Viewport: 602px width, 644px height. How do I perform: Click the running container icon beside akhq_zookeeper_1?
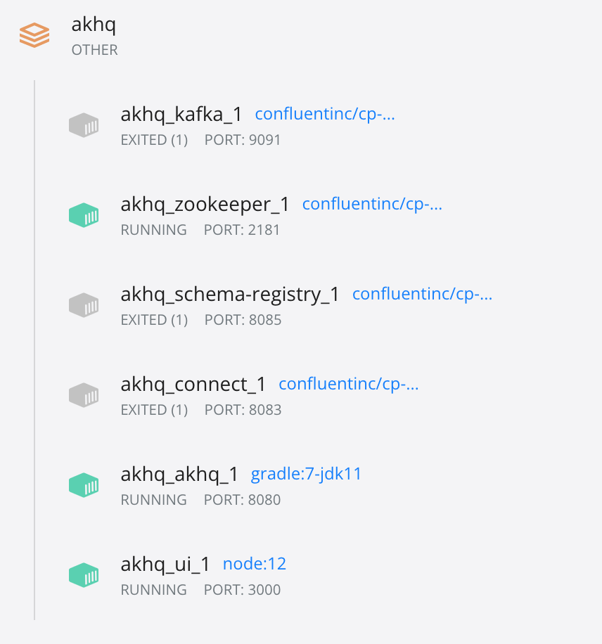point(84,214)
